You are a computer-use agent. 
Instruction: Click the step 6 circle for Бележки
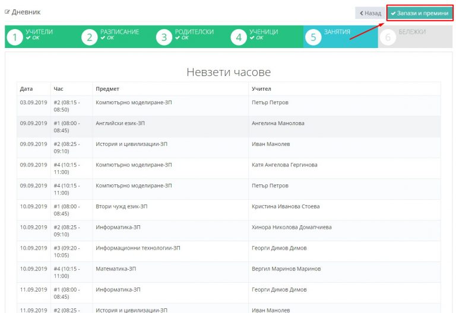click(388, 37)
